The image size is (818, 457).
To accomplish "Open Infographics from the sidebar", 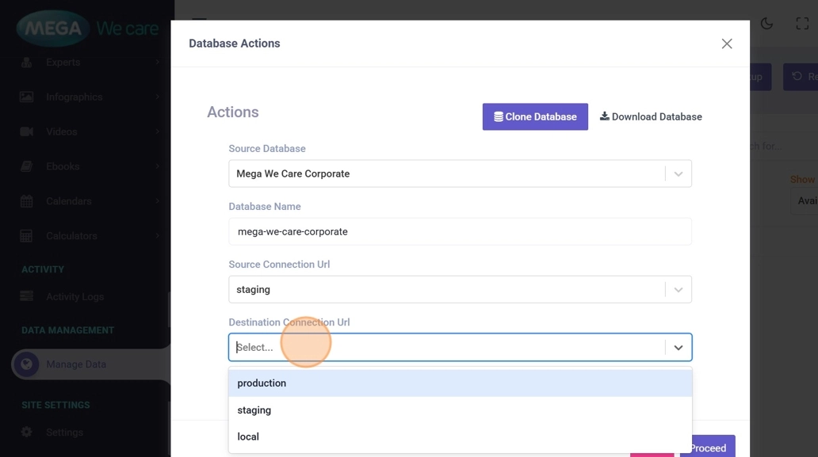I will pyautogui.click(x=75, y=97).
